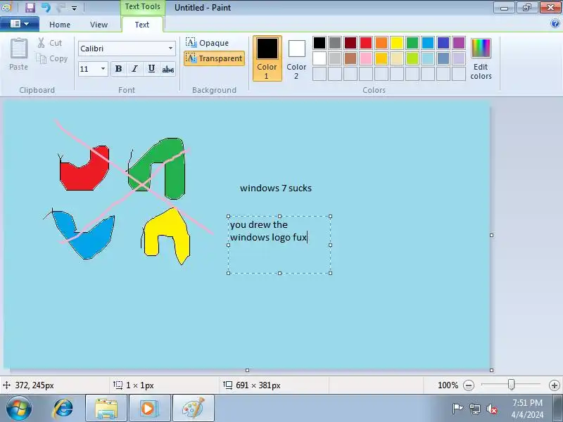Click the 100% zoom level text

448,385
